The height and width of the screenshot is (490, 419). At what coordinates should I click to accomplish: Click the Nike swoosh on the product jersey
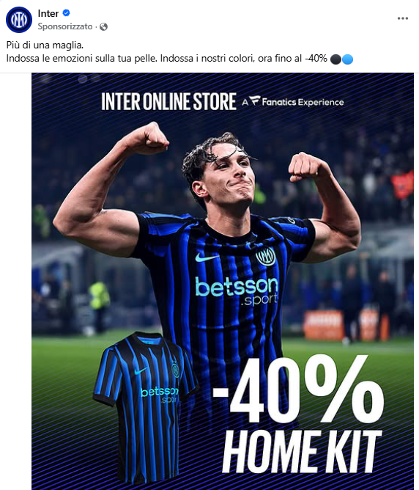tap(141, 371)
